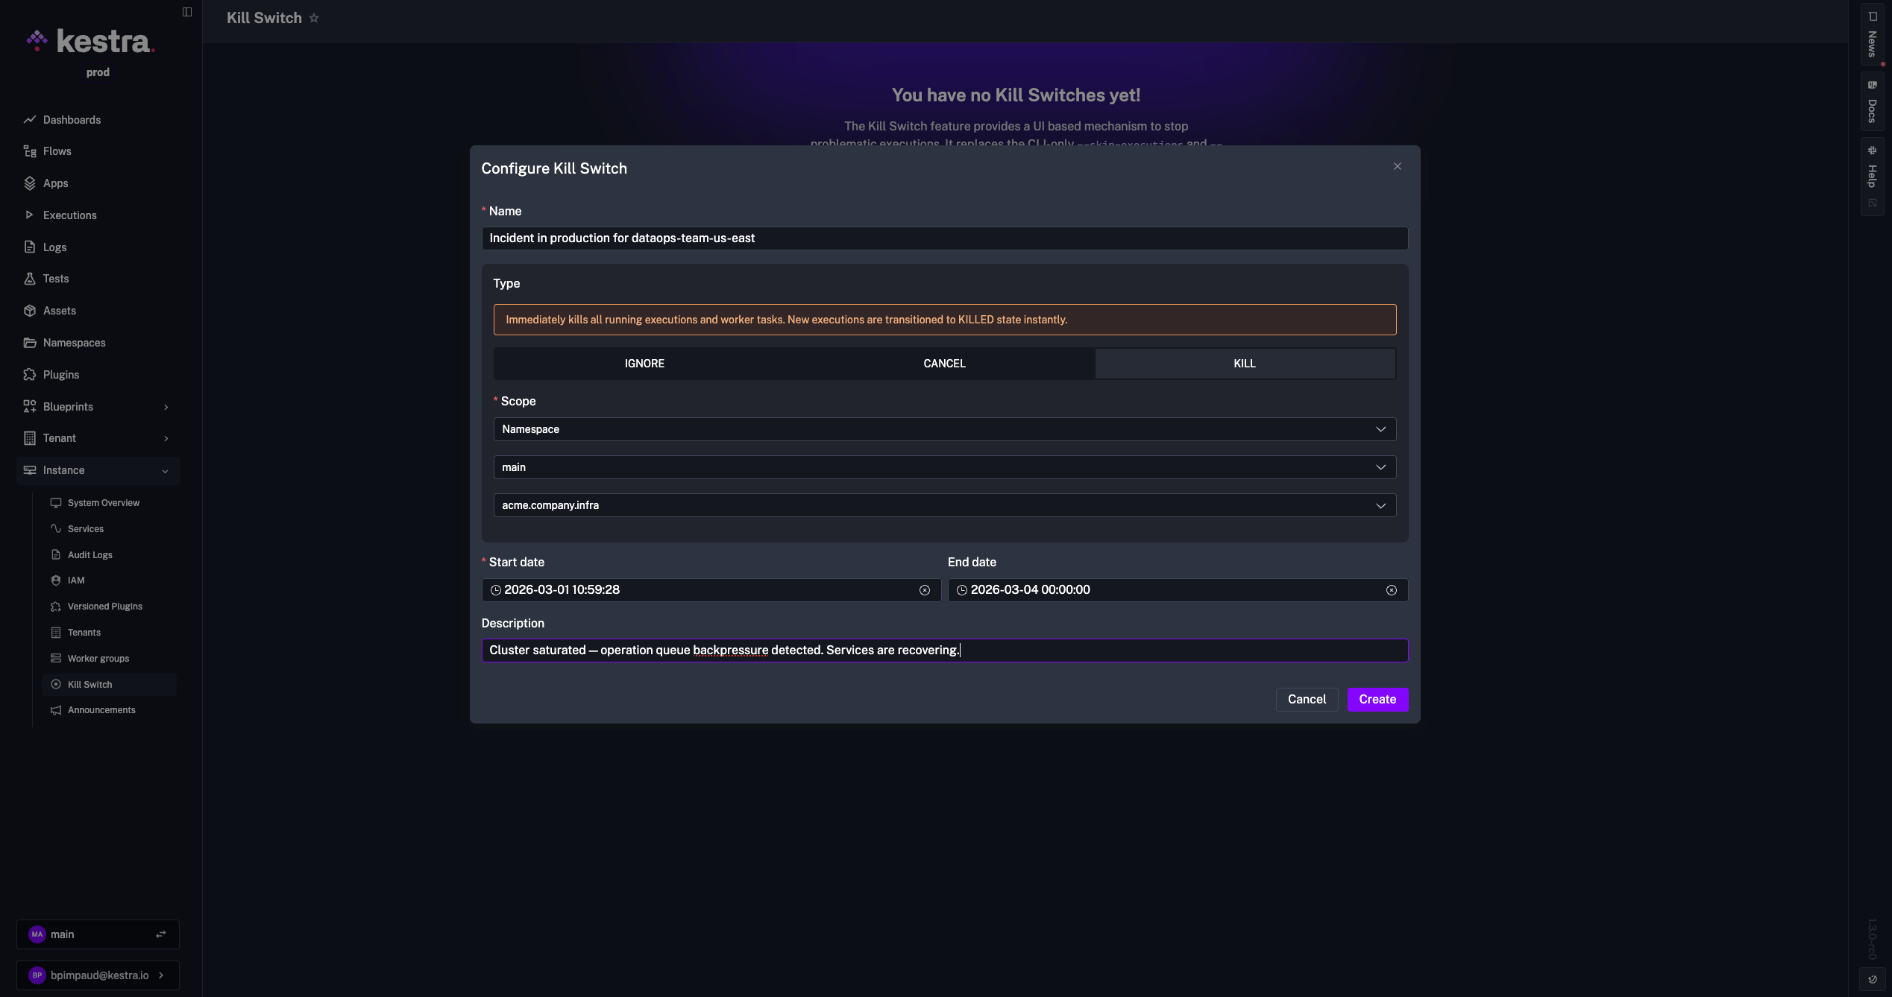Select the IGNORE kill switch type
This screenshot has height=997, width=1892.
click(x=644, y=364)
